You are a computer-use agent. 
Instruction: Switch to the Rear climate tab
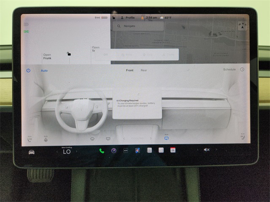point(144,70)
